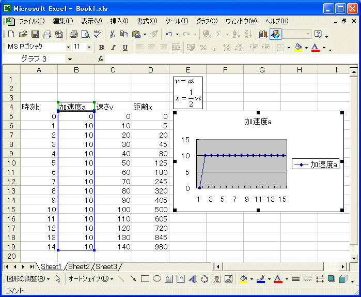Image resolution: width=361 pixels, height=297 pixels.
Task: Open a file with the Open folder icon
Action: pyautogui.click(x=23, y=34)
